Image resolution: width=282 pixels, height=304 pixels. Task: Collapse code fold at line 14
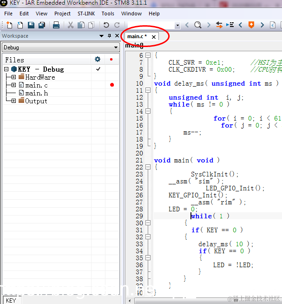point(148,111)
